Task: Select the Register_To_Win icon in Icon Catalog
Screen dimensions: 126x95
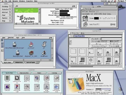Action: pyautogui.click(x=31, y=53)
